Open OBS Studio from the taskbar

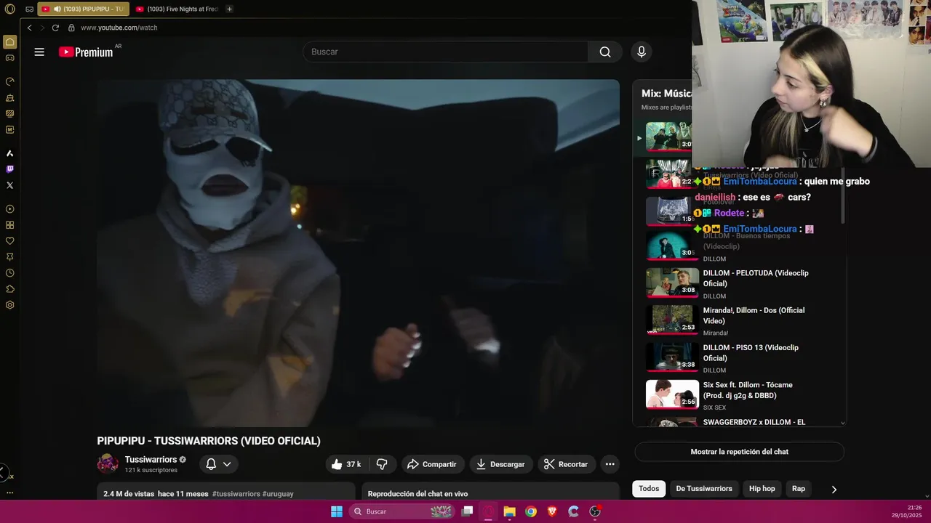[x=594, y=511]
